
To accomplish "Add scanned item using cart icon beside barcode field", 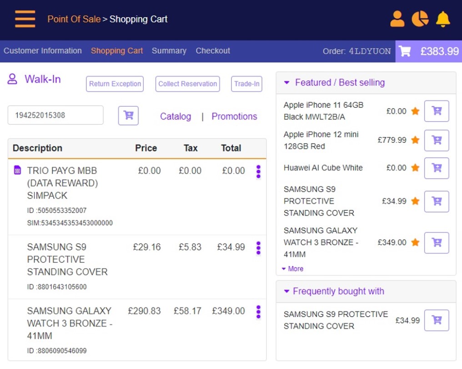I will (x=128, y=115).
